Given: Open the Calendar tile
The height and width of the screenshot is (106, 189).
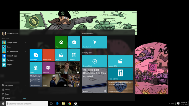Looking at the screenshot, I should (x=74, y=55).
